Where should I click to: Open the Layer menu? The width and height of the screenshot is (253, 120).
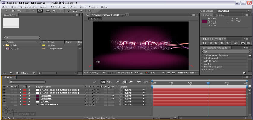(x=44, y=7)
